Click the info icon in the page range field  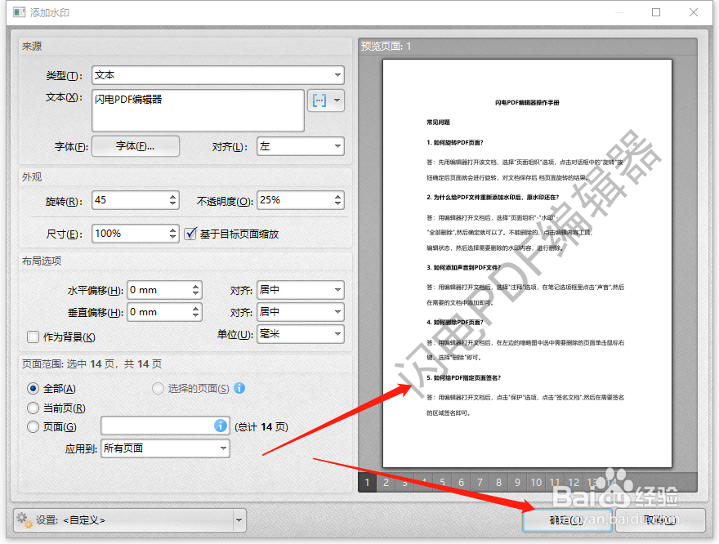(x=221, y=426)
